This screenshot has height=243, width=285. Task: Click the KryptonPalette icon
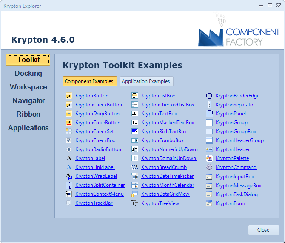[x=209, y=158]
